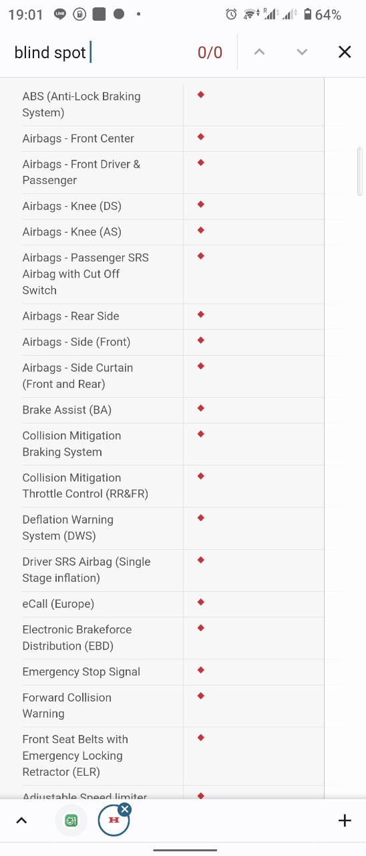Expand the bottom bar up chevron

coord(21,821)
